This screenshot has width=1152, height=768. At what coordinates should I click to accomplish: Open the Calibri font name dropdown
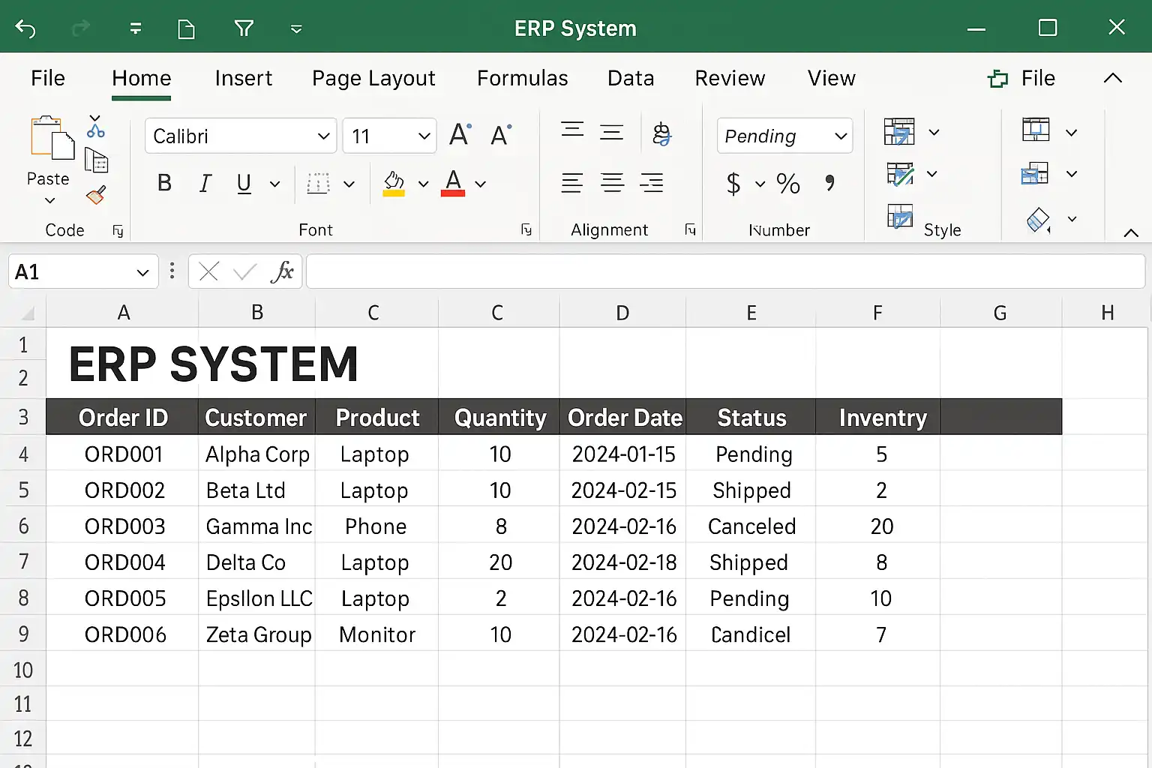point(323,136)
